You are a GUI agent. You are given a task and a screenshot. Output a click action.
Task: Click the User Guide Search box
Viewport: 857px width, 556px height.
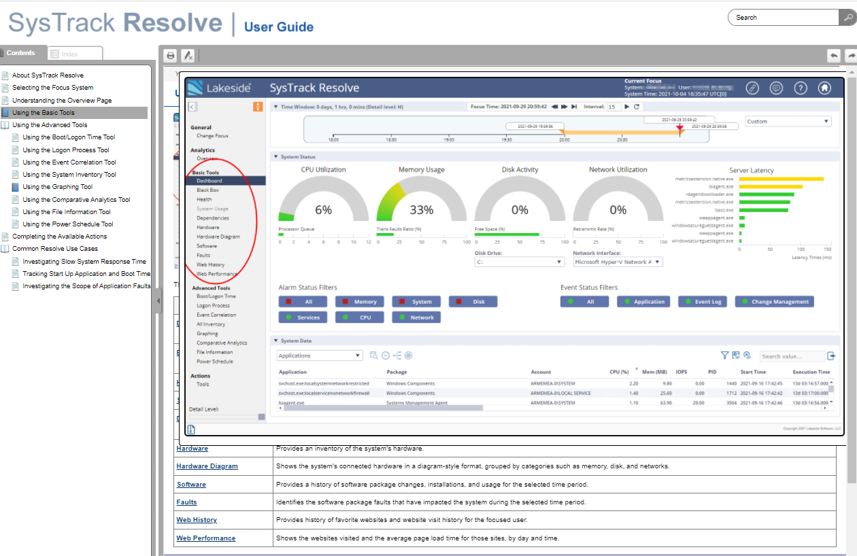[x=784, y=17]
